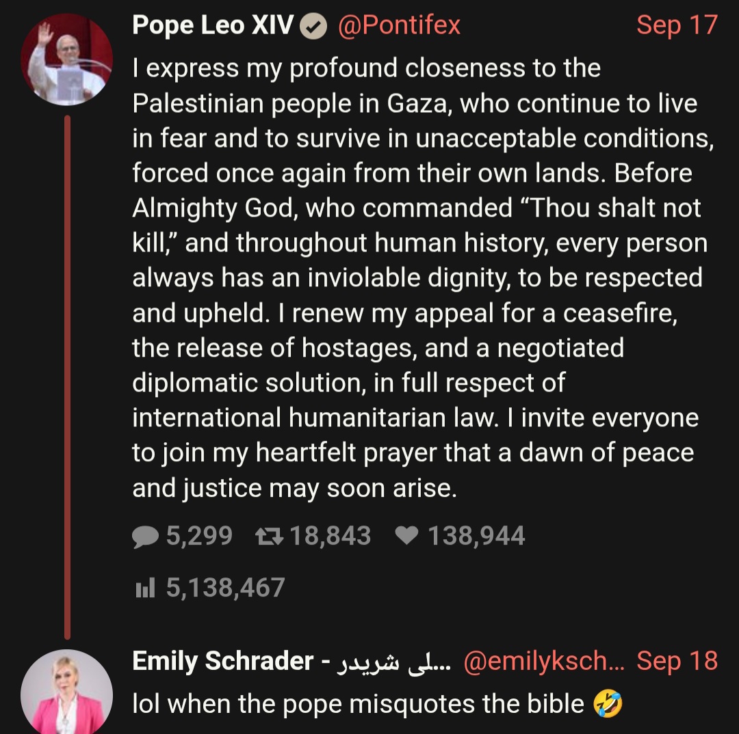View the 18,843 retweets count
This screenshot has width=739, height=734.
(330, 535)
